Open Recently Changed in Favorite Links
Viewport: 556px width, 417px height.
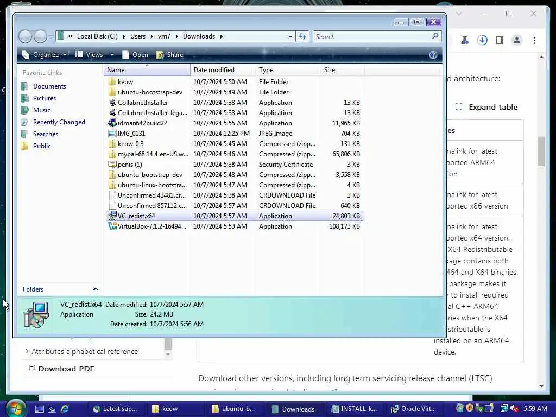point(59,122)
